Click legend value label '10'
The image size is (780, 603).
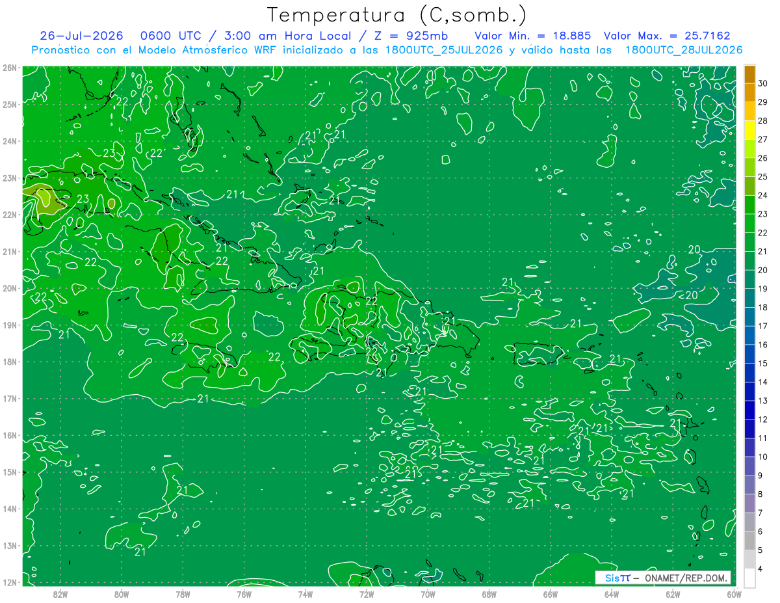(x=763, y=457)
